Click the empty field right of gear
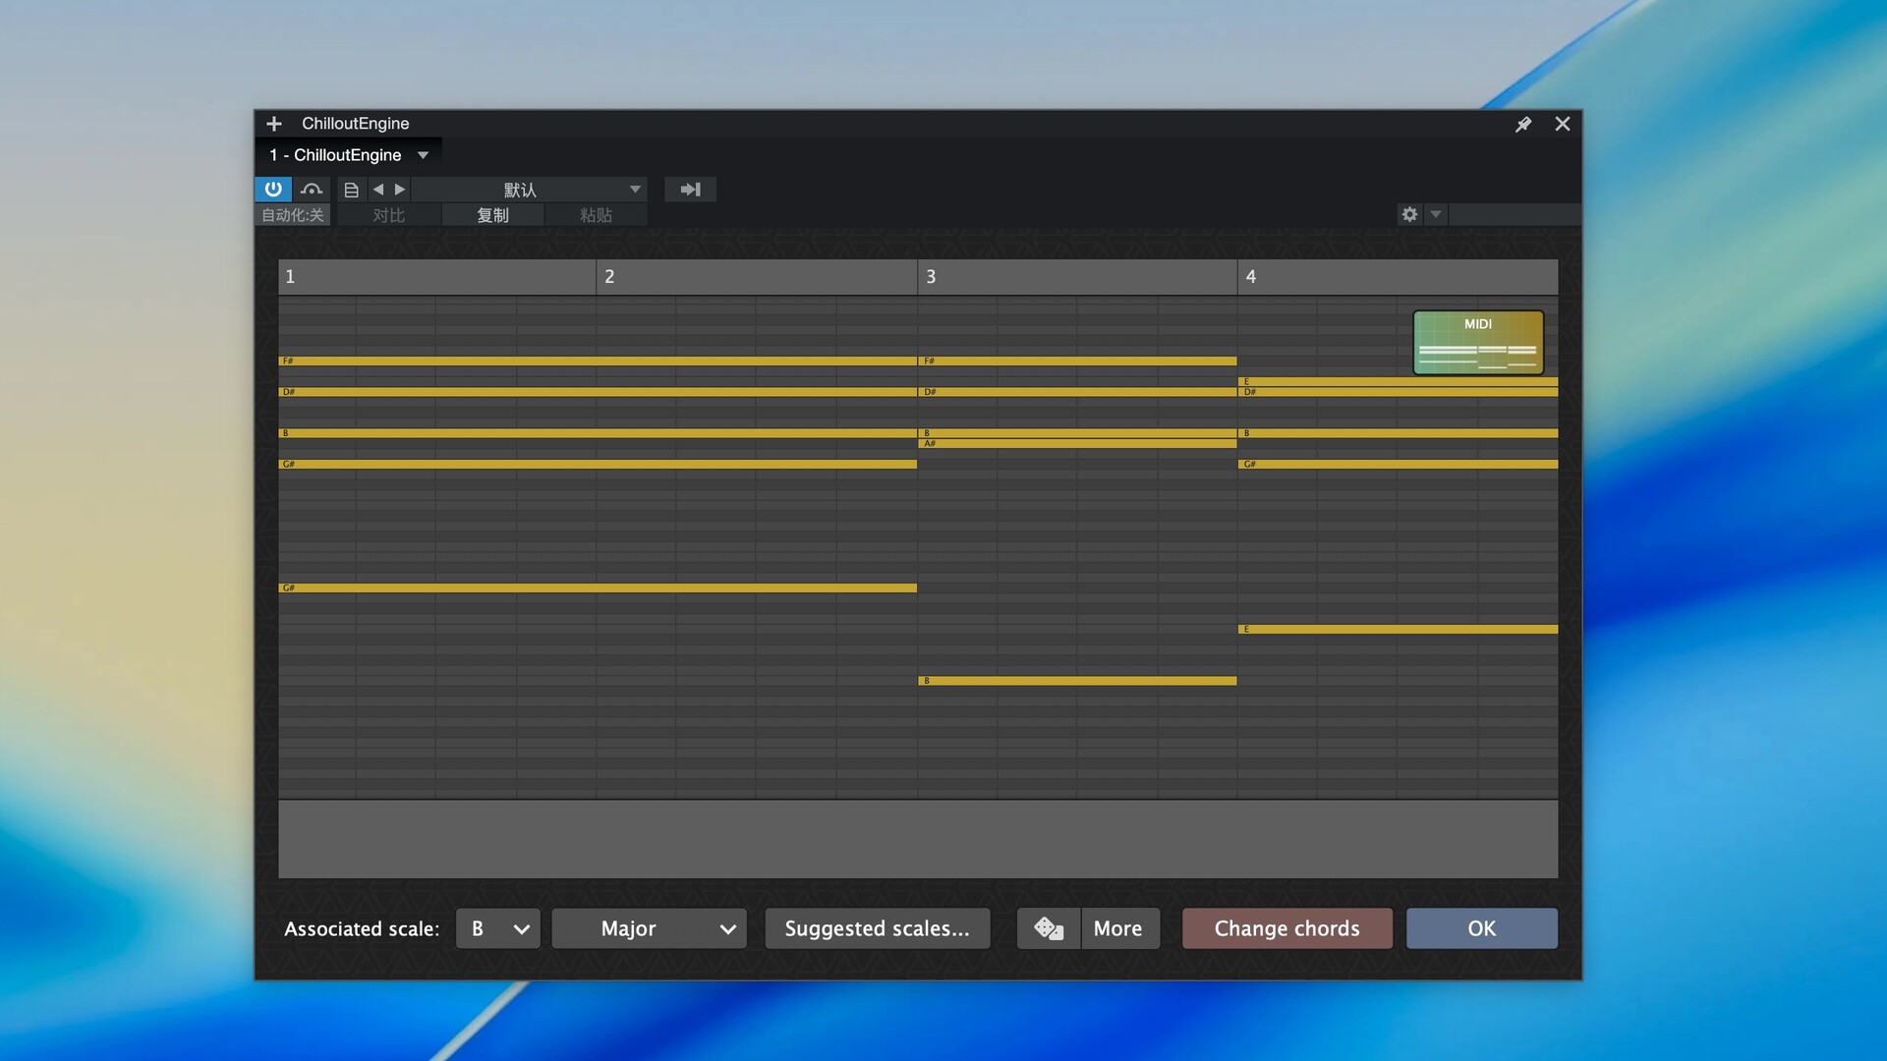The width and height of the screenshot is (1887, 1061). point(1515,214)
